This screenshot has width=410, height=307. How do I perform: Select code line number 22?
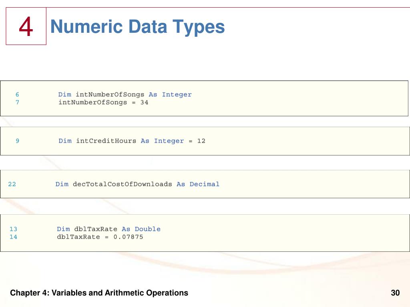click(12, 184)
